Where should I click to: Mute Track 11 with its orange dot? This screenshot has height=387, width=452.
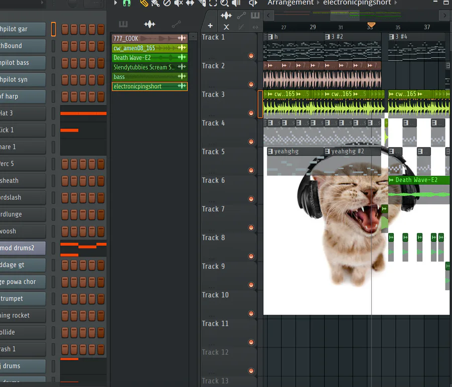tap(251, 342)
